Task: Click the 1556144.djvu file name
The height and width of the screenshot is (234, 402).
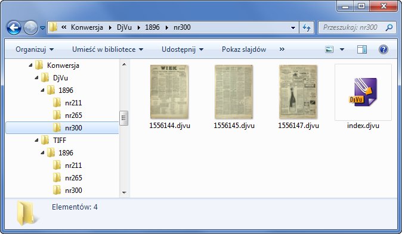Action: click(169, 126)
